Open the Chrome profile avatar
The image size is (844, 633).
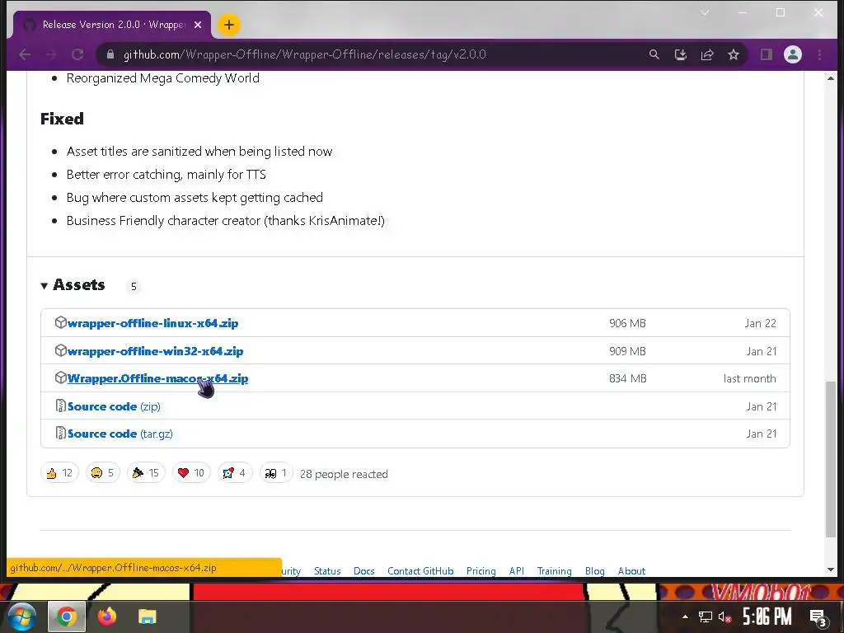(793, 54)
